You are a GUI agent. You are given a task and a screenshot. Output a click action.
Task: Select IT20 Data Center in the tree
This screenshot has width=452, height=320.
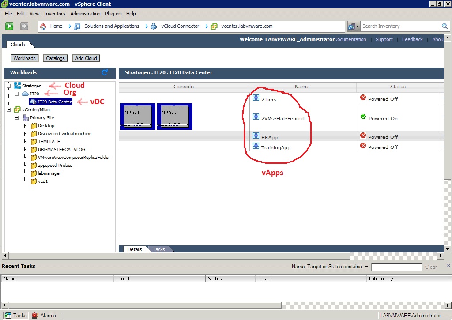(54, 102)
